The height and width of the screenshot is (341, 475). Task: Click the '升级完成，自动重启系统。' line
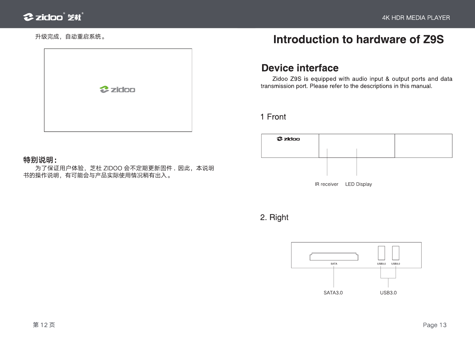pyautogui.click(x=70, y=37)
